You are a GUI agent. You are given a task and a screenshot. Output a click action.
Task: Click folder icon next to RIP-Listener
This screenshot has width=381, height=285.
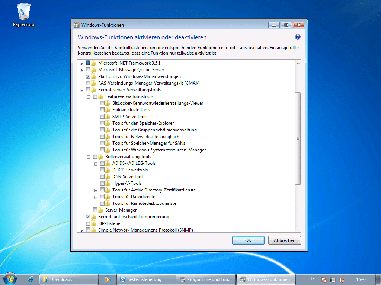(x=93, y=223)
